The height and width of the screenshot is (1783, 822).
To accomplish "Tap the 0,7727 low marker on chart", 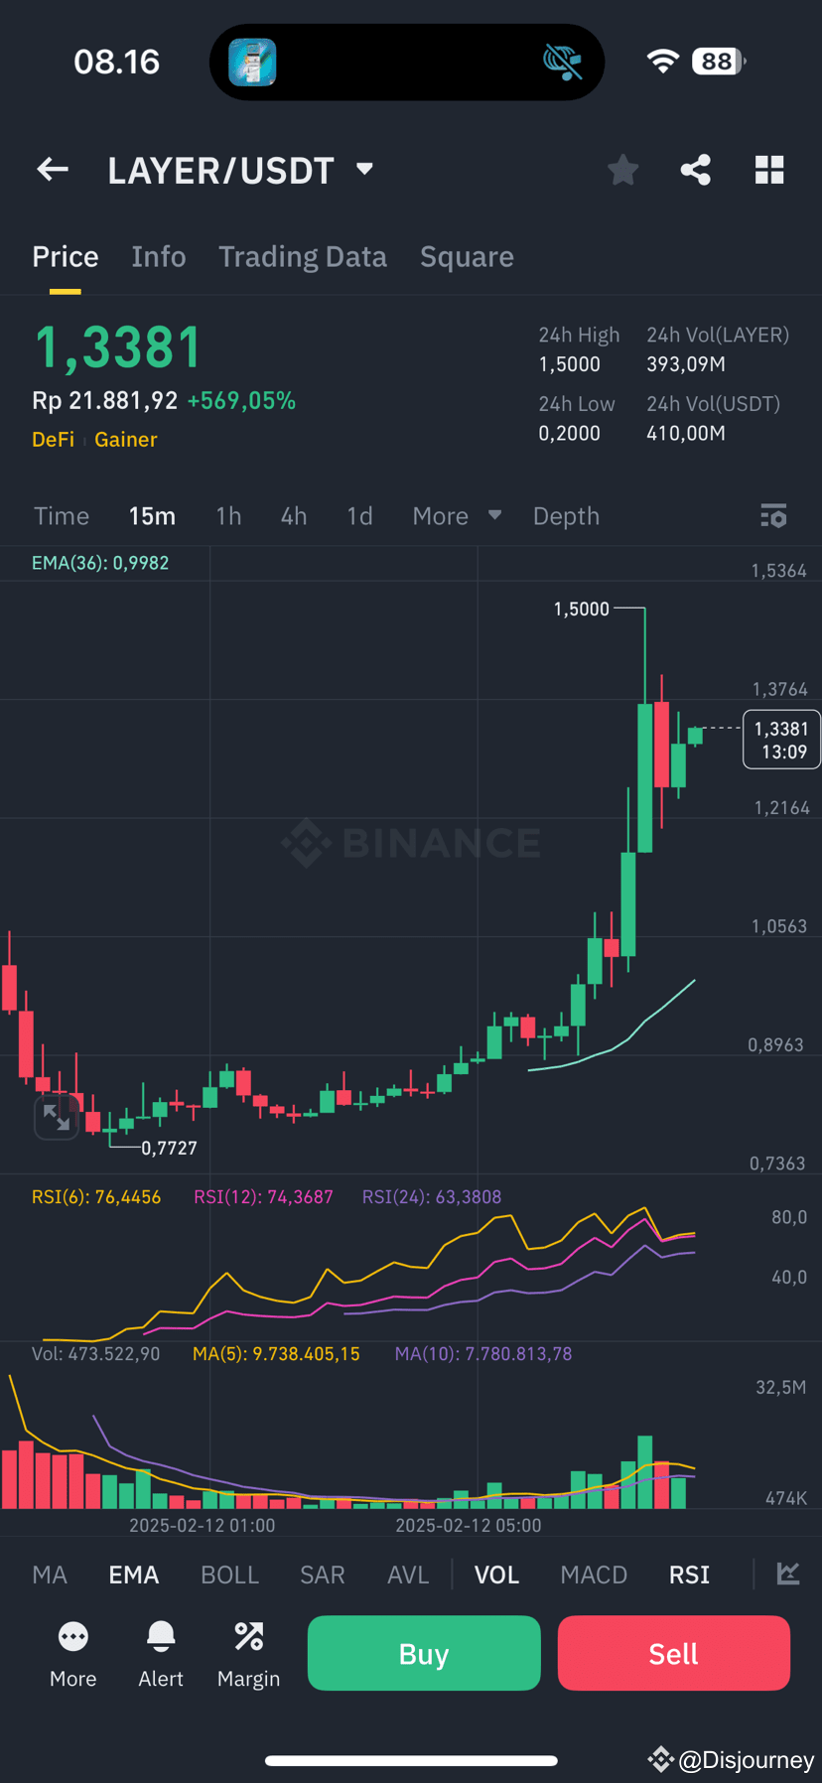I will (169, 1149).
